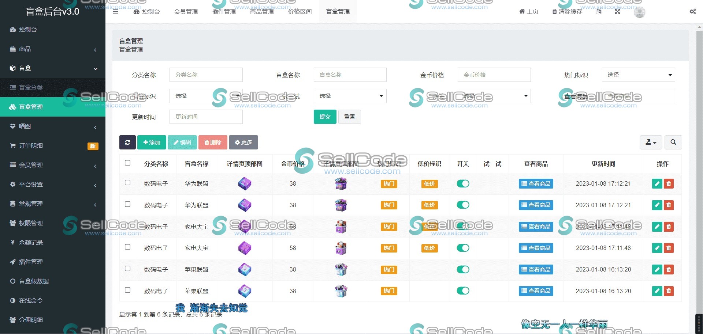Image resolution: width=703 pixels, height=334 pixels.
Task: Open the settings gear icon at top right
Action: (693, 11)
